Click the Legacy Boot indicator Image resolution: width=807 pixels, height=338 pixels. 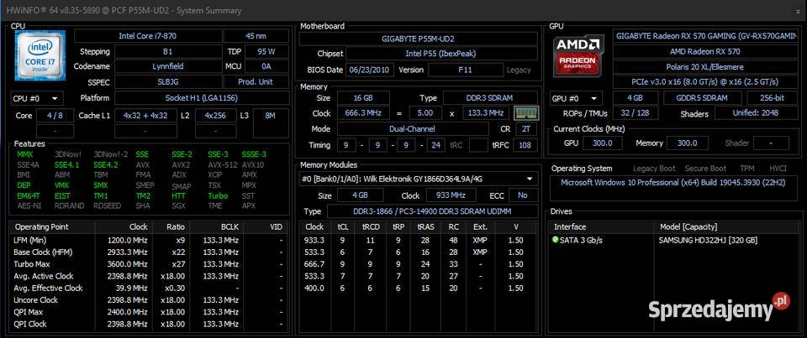click(656, 169)
